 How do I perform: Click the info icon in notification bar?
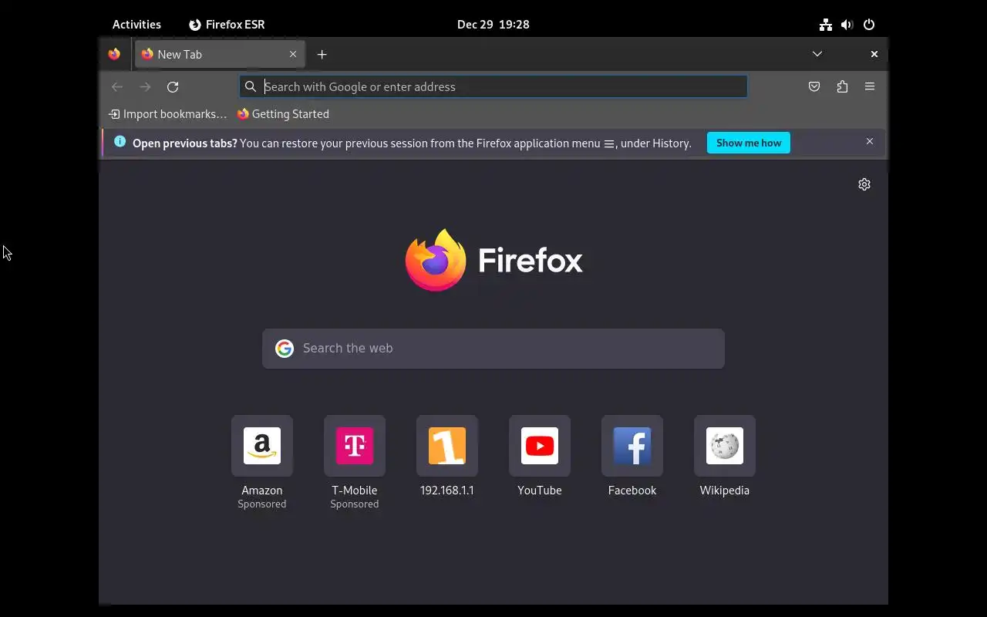click(x=120, y=142)
